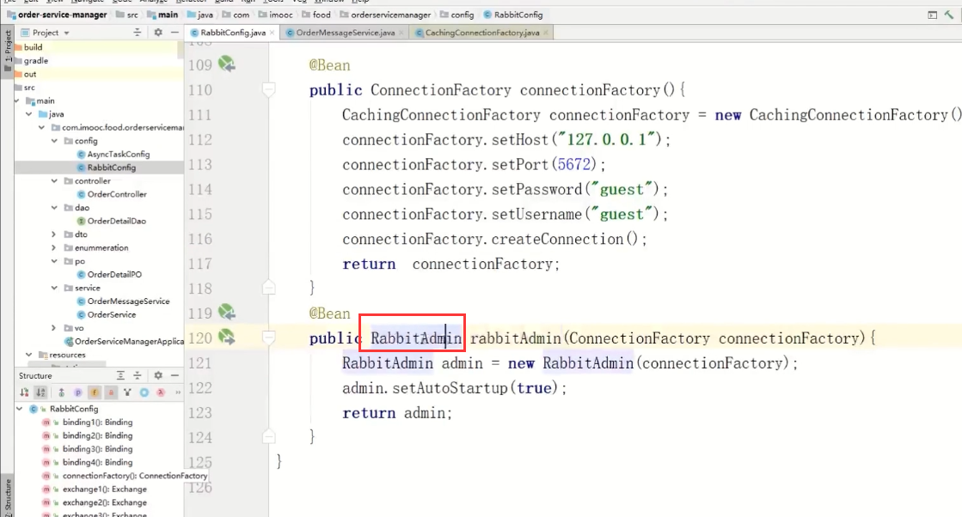Image resolution: width=962 pixels, height=517 pixels.
Task: Toggle Show Fields filter (orange f)
Action: click(x=95, y=392)
